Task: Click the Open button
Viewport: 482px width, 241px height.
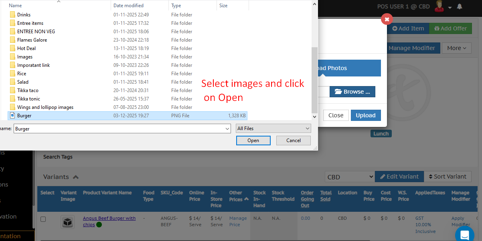Action: tap(253, 141)
